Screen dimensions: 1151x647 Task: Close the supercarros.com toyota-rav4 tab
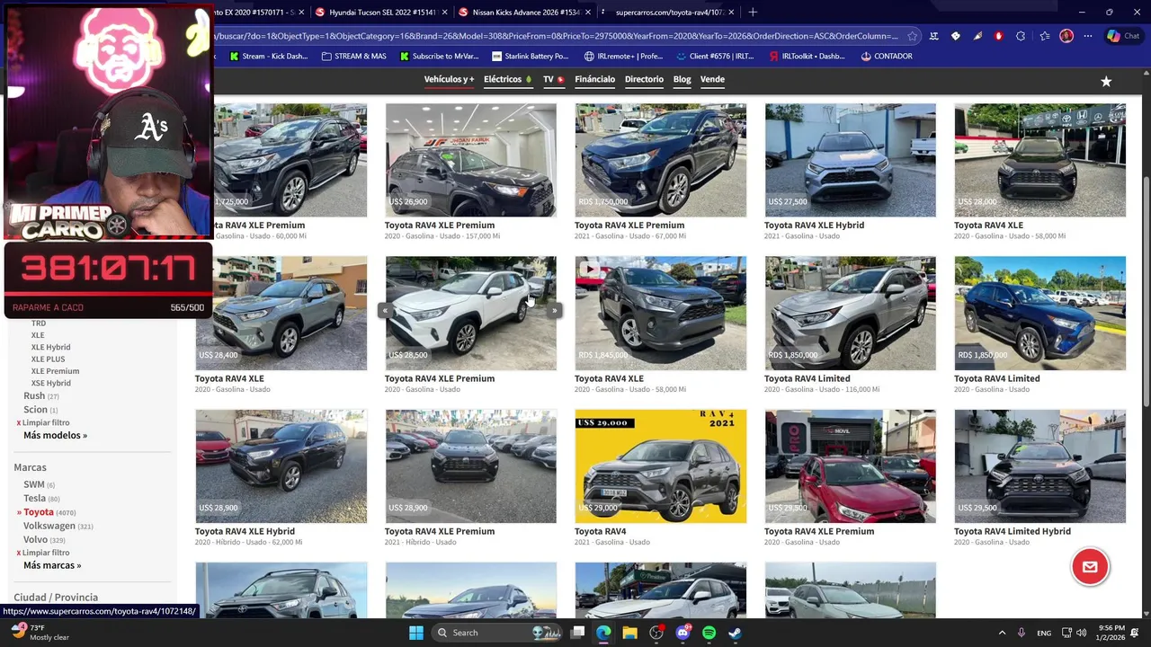731,12
